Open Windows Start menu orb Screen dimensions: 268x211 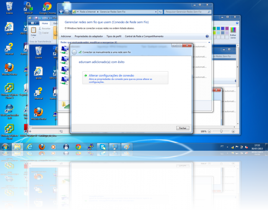click(5, 147)
